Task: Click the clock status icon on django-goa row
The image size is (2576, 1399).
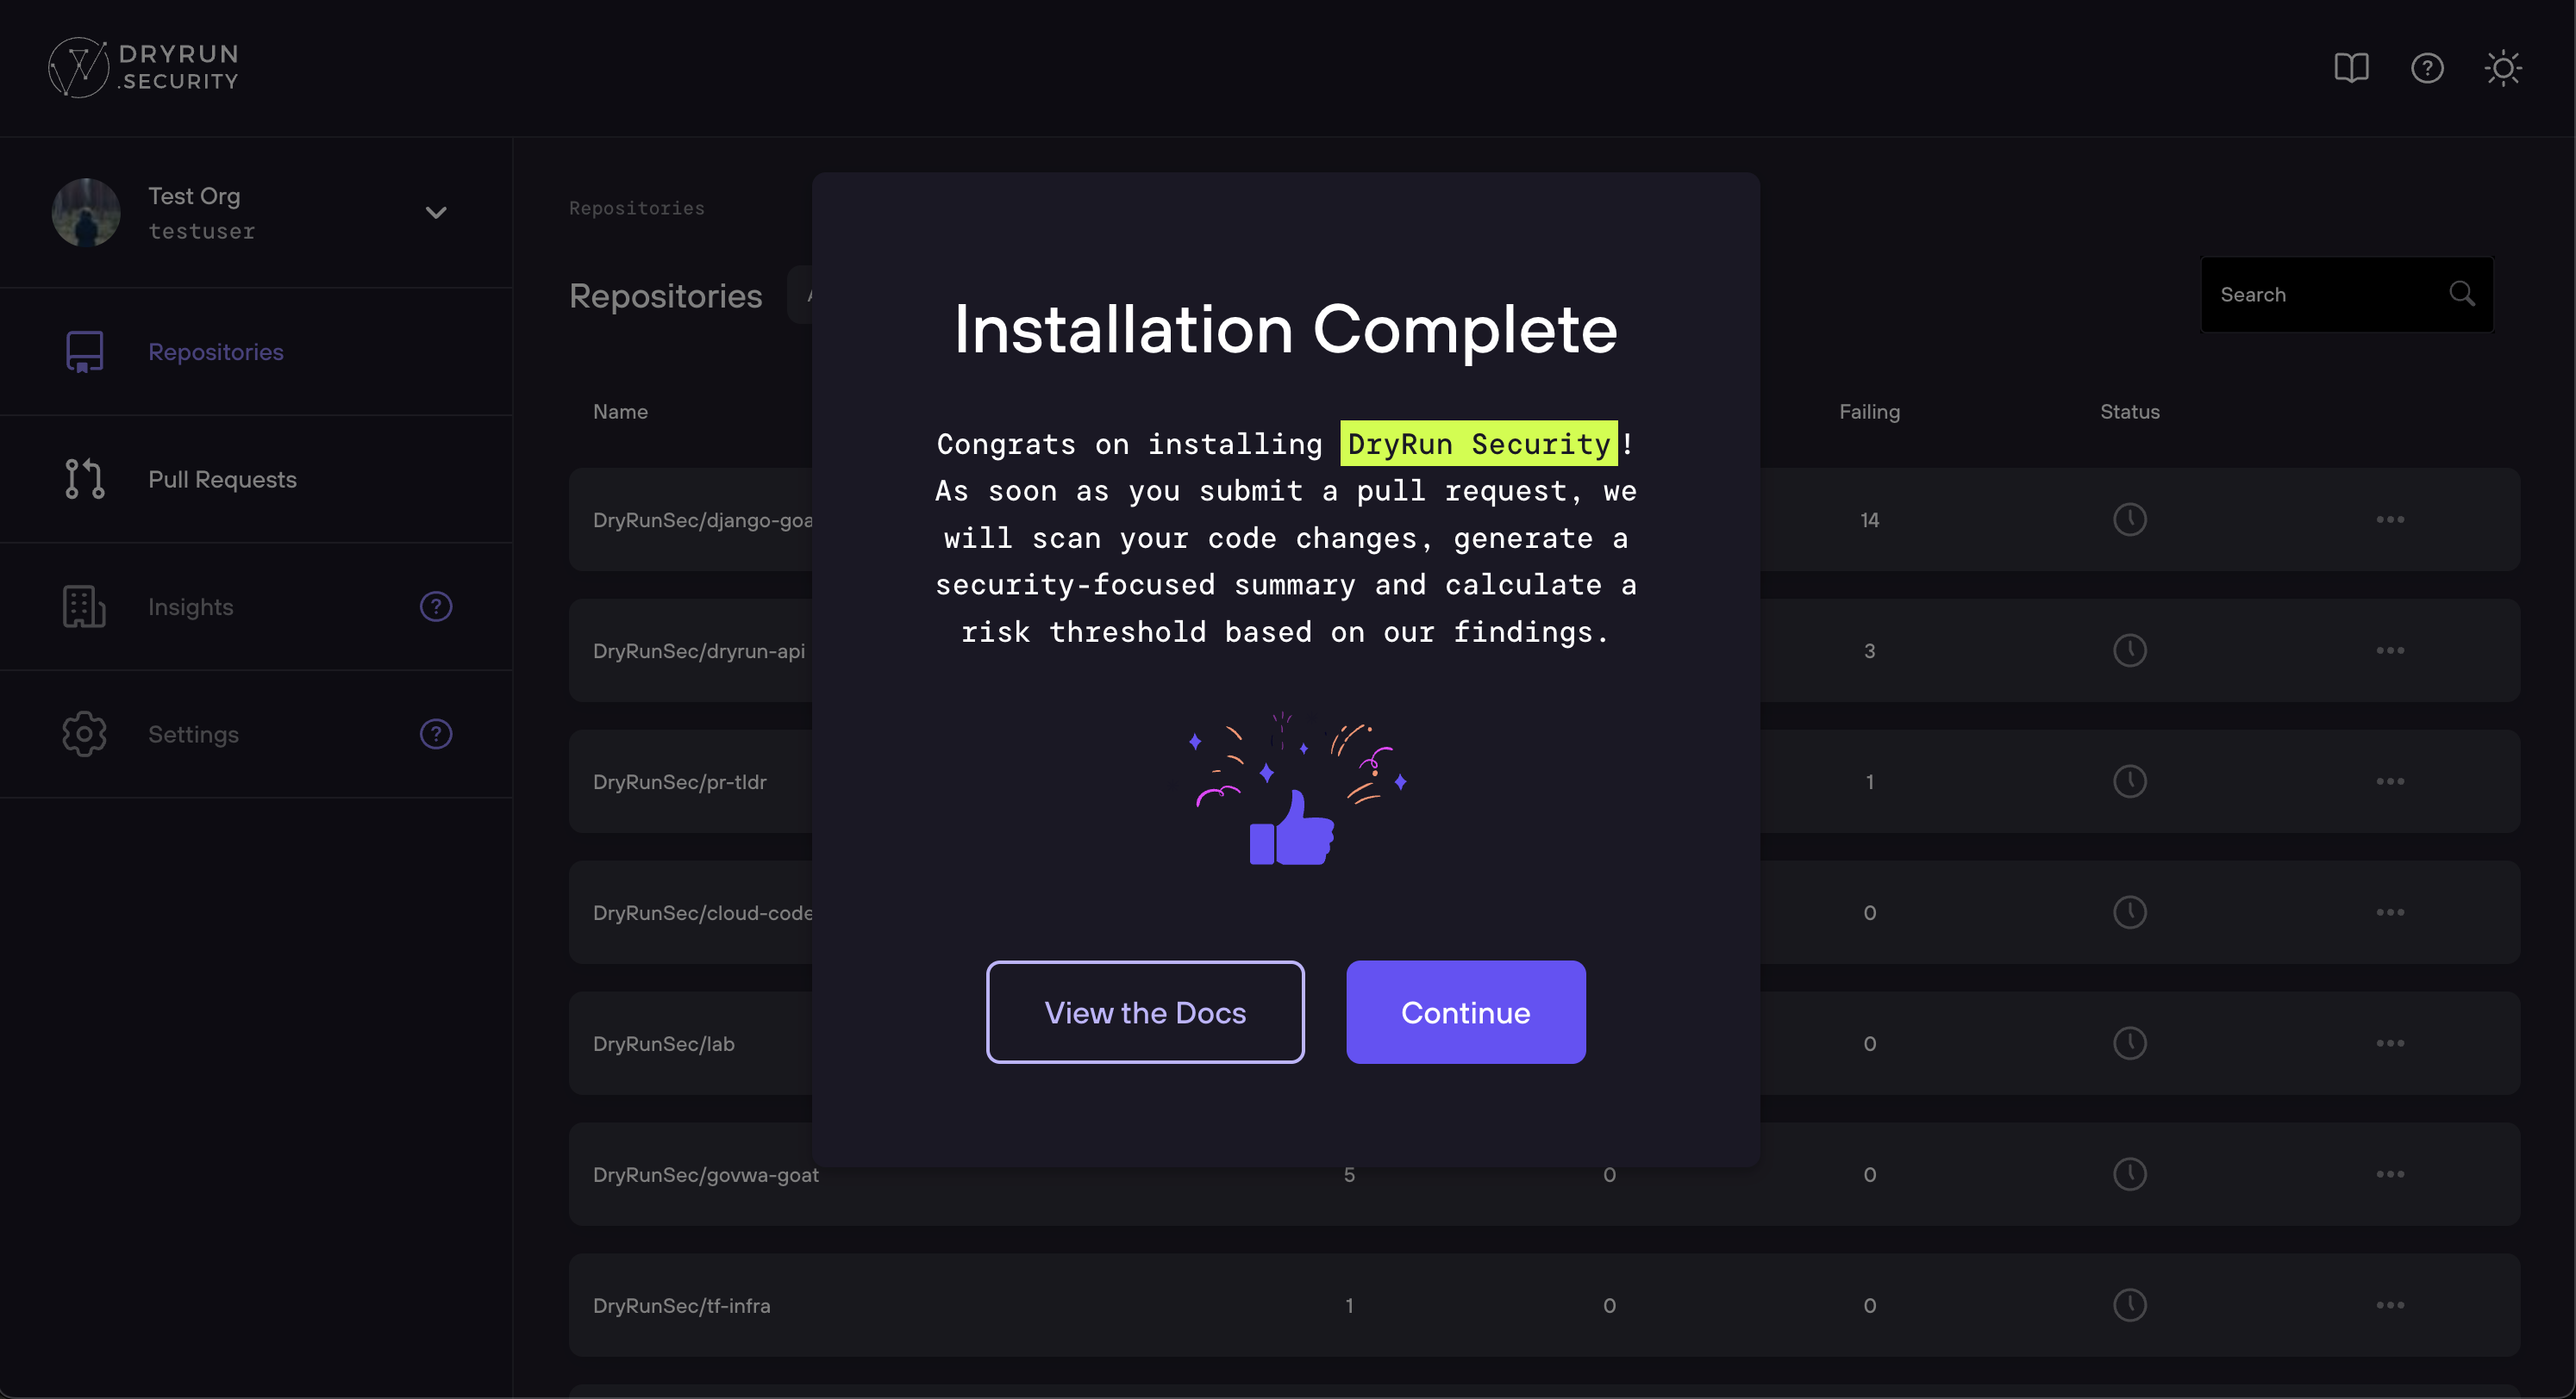Action: pyautogui.click(x=2130, y=519)
